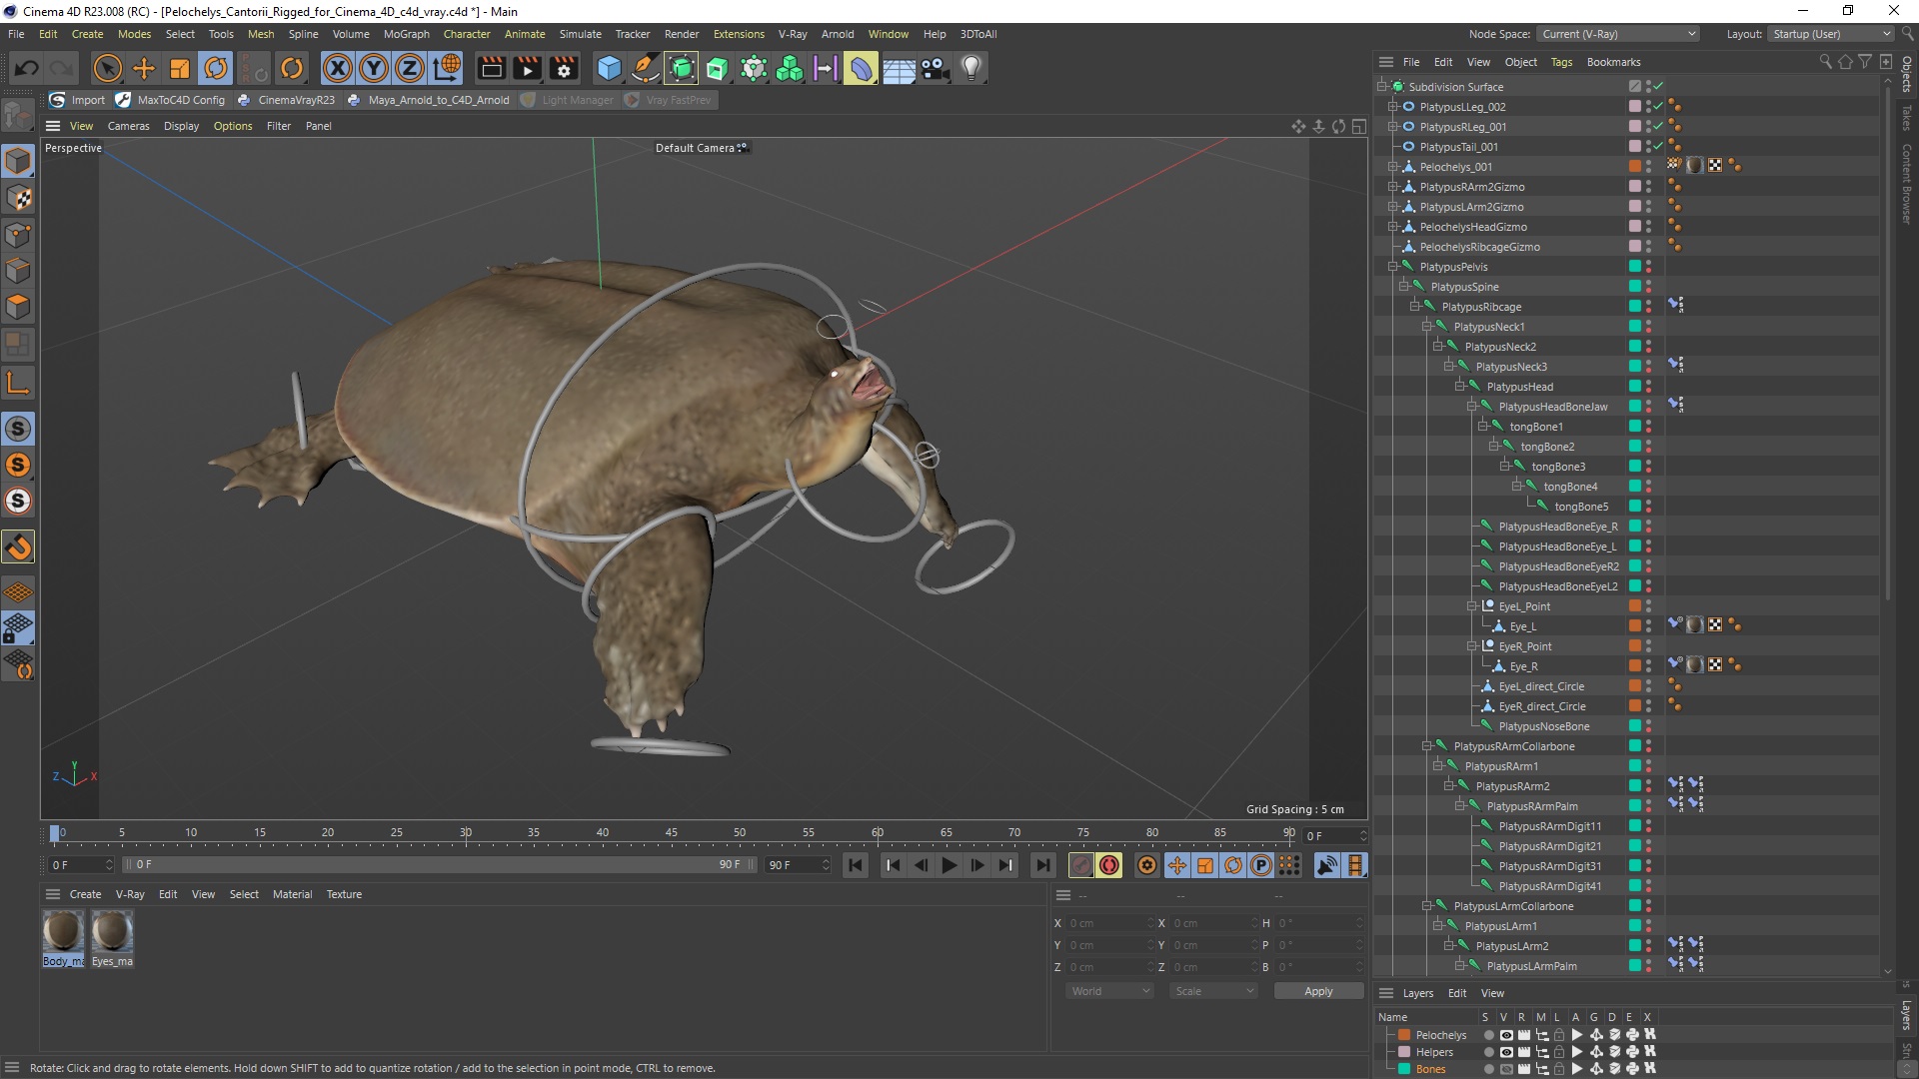Click PlatypusPelvis layer color swatch
Image resolution: width=1919 pixels, height=1079 pixels.
point(1635,267)
